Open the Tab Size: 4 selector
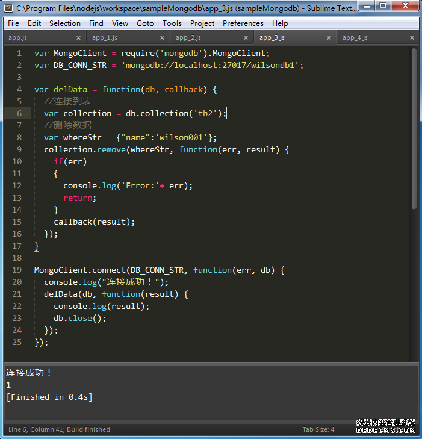Screen dimensions: 422x439 318,429
